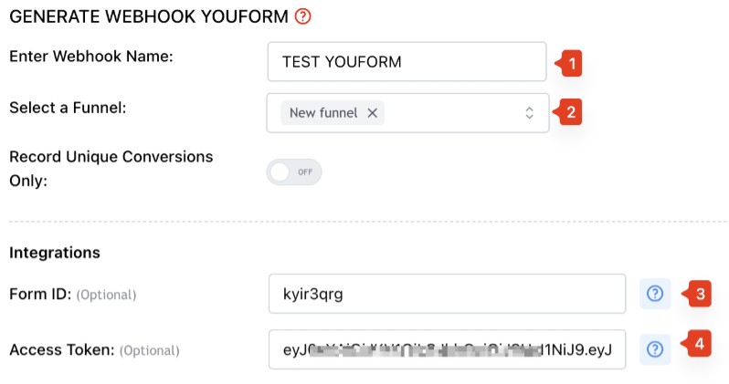Click the Generate Webhook Youform title
The height and width of the screenshot is (384, 729).
pos(149,16)
